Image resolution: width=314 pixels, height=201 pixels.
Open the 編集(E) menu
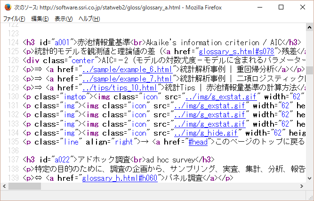[x=40, y=19]
